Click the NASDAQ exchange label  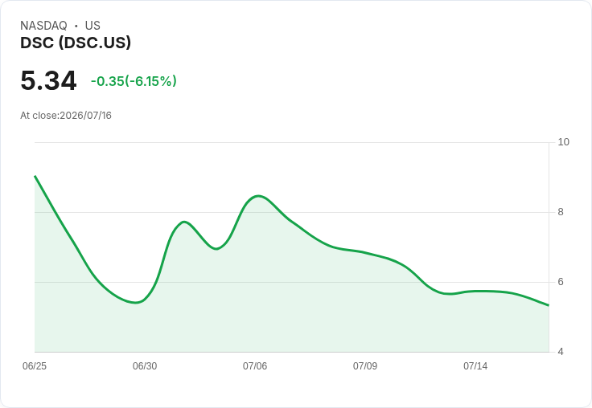(x=43, y=26)
